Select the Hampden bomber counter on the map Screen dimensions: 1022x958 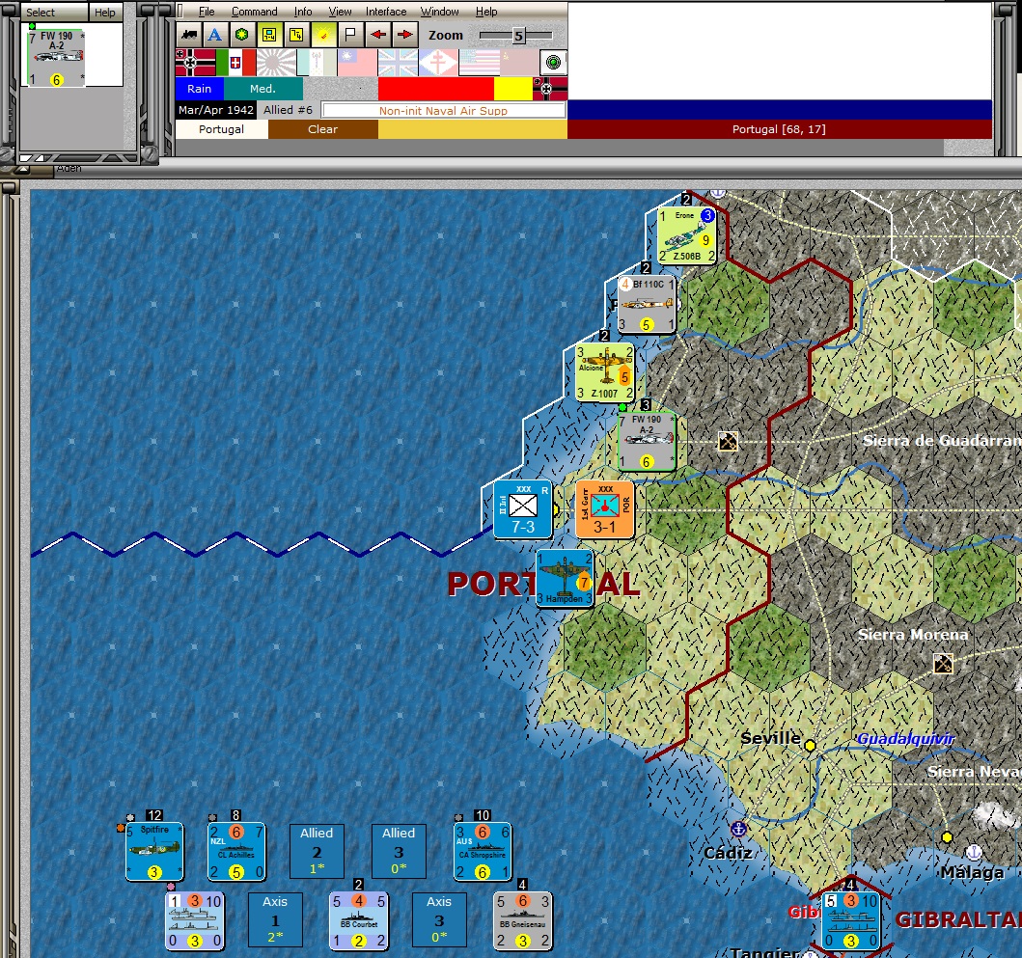coord(565,579)
